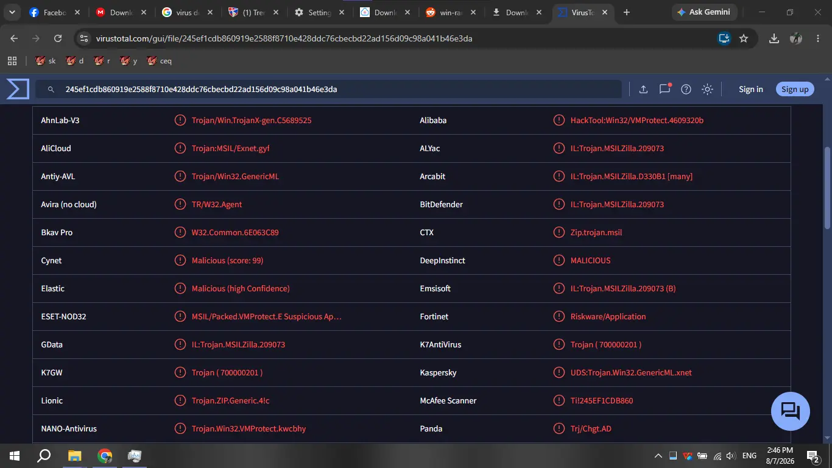Click the 'W32.Common.6E063C89' Bkav Pro result
This screenshot has width=832, height=468.
pyautogui.click(x=235, y=232)
